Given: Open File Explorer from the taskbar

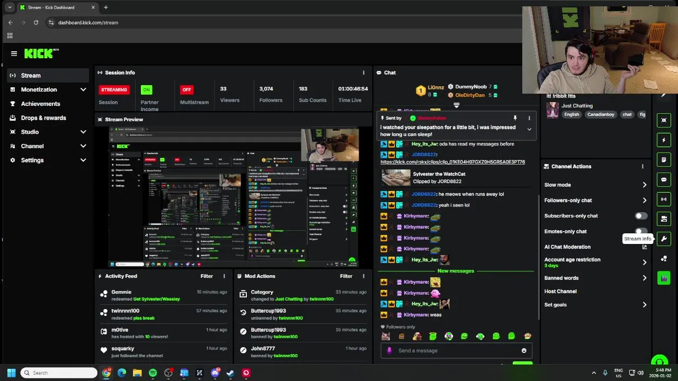Looking at the screenshot, I should pos(137,373).
